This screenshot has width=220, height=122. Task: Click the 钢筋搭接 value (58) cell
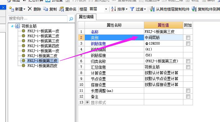coord(163,55)
